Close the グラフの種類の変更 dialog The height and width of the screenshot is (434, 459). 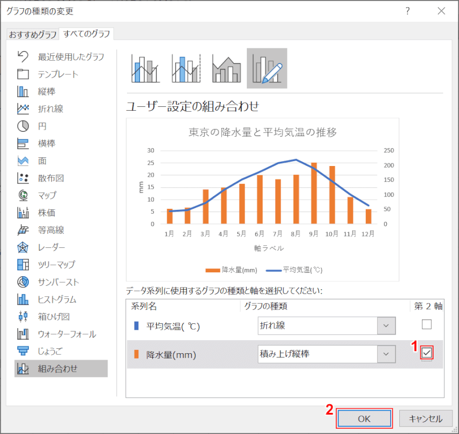[x=441, y=11]
